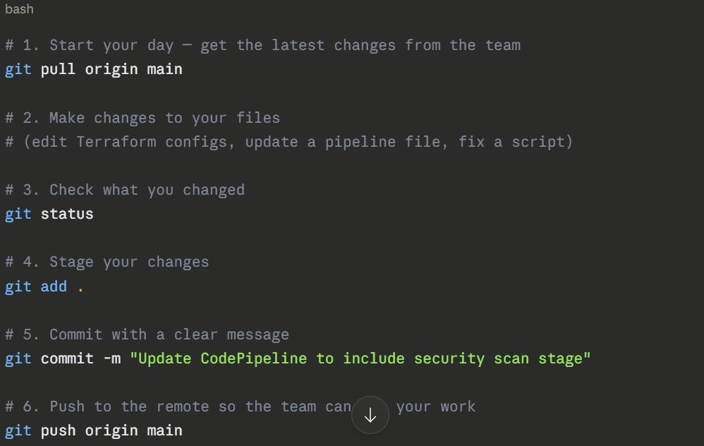Click the -m flag in the commit command
This screenshot has width=704, height=446.
111,358
